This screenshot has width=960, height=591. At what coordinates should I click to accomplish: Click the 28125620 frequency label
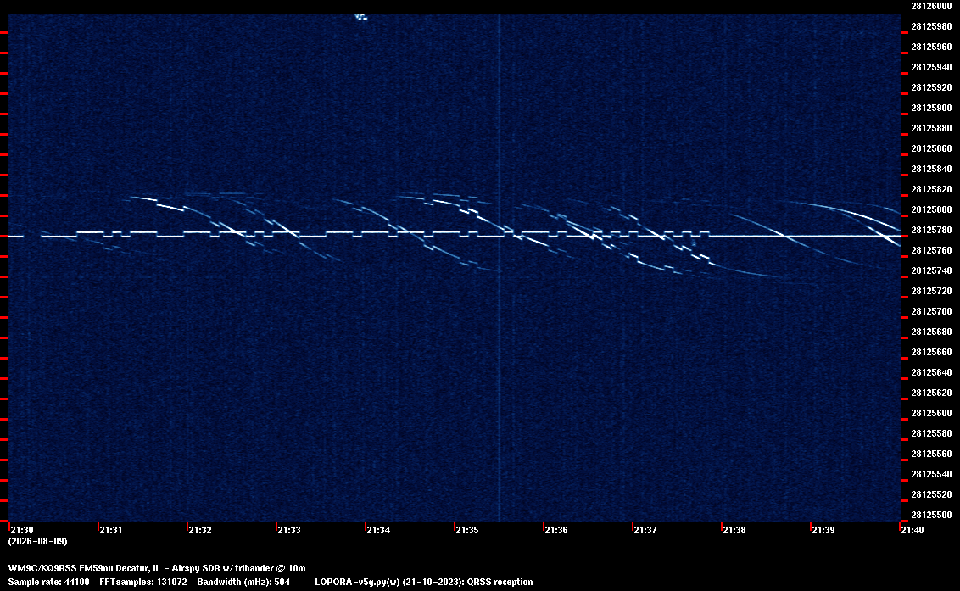pyautogui.click(x=931, y=393)
